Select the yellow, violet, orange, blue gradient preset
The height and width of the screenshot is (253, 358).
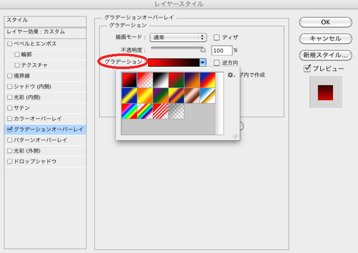click(x=176, y=96)
